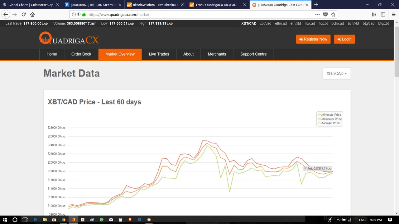Open Live Trades navigation item
This screenshot has width=399, height=224.
point(159,54)
